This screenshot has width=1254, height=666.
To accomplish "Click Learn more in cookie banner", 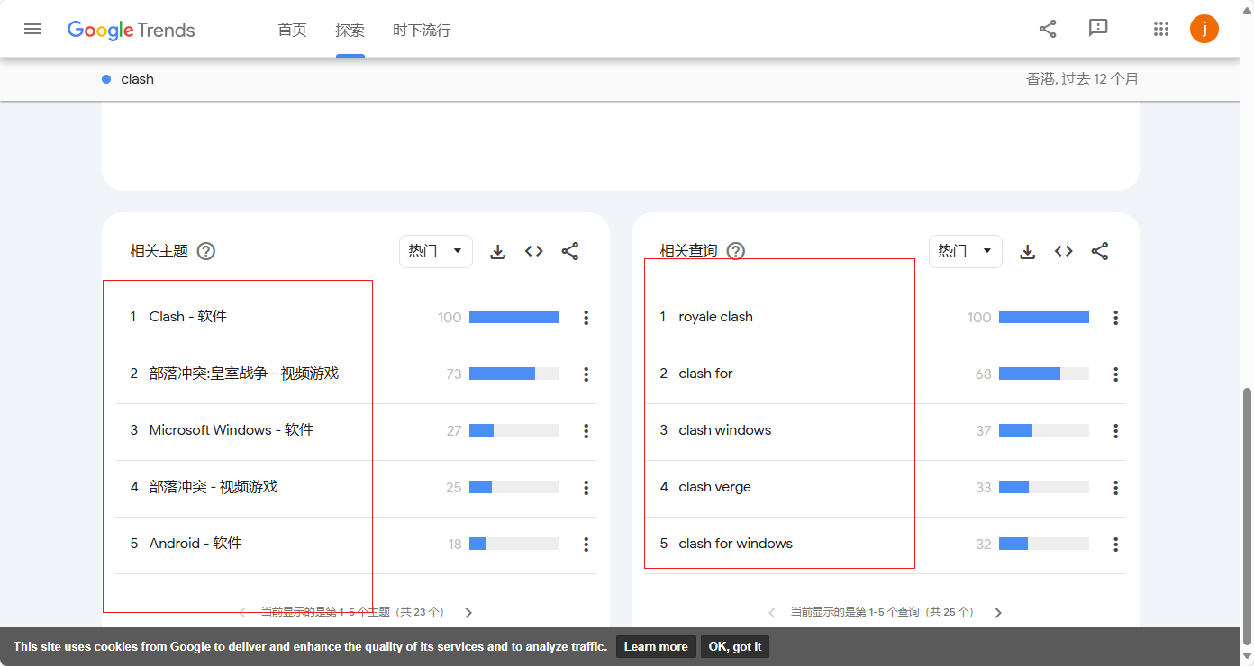I will point(656,646).
